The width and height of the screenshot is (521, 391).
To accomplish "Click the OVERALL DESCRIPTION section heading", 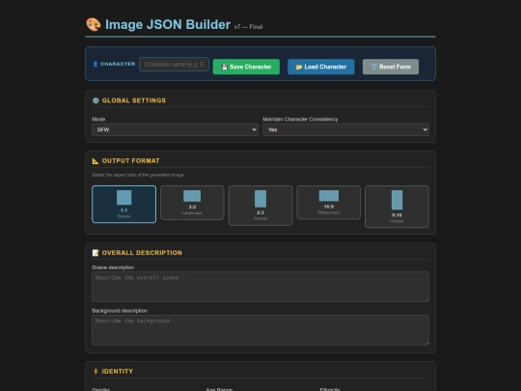I will click(142, 253).
